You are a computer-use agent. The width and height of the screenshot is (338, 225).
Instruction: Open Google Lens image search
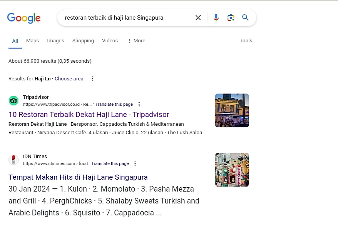coord(231,18)
